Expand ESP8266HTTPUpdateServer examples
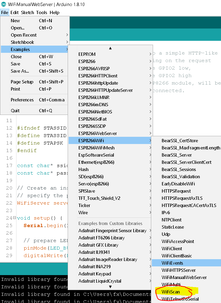 (110, 90)
